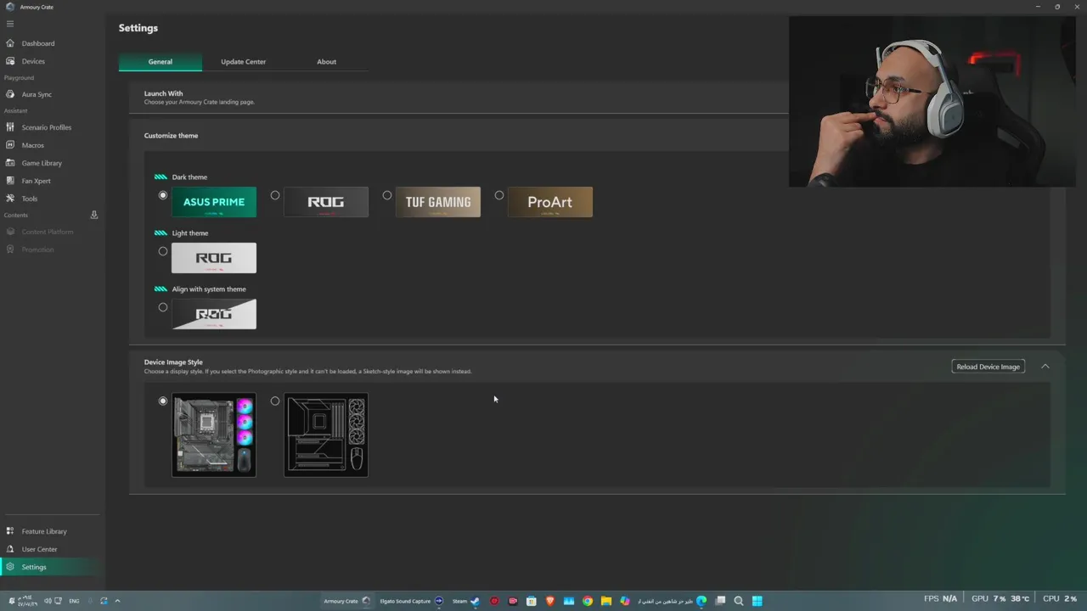
Task: Open Task View from taskbar
Action: (x=720, y=601)
